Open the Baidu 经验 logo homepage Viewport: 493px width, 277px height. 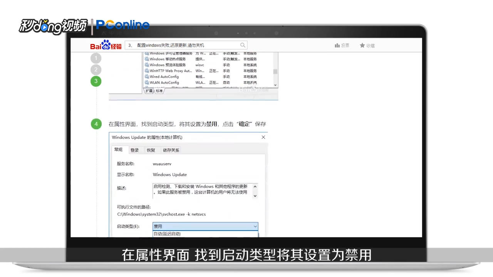106,45
